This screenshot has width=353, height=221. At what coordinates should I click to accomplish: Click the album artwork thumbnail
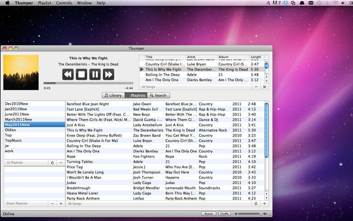click(21, 72)
